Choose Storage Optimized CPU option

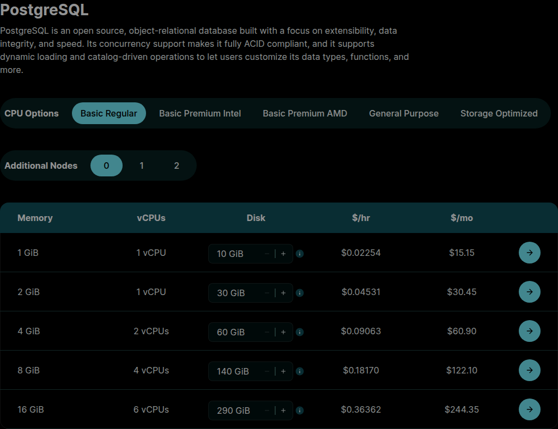click(499, 113)
